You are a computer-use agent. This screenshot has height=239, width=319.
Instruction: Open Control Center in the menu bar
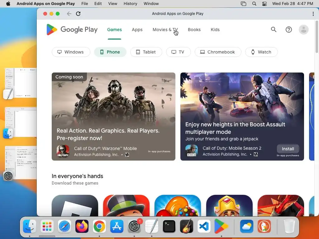[x=264, y=4]
